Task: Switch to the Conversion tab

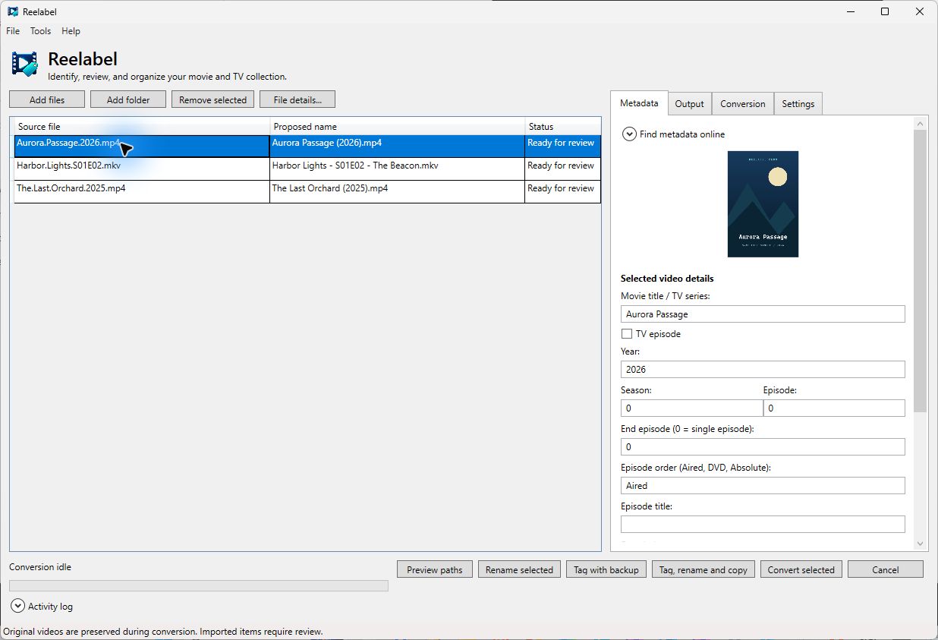Action: coord(743,104)
